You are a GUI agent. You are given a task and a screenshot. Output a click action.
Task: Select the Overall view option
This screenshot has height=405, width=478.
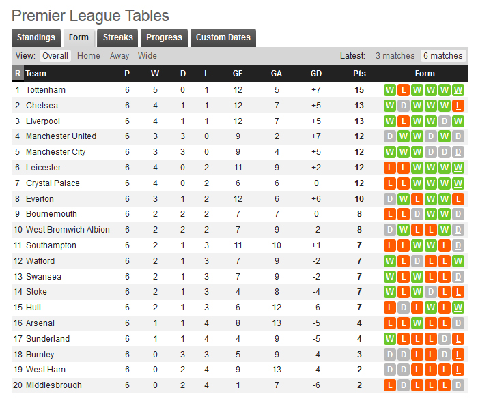click(x=55, y=56)
